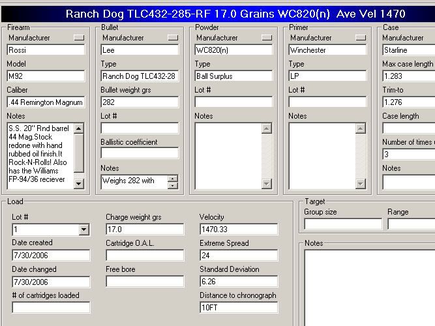
Task: Click the small button beside Powder Manufacturer
Action: coord(267,37)
